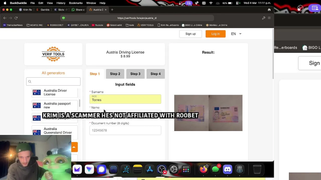This screenshot has height=180, width=321.
Task: Switch to the Krim Re browser tab
Action: 25,10
